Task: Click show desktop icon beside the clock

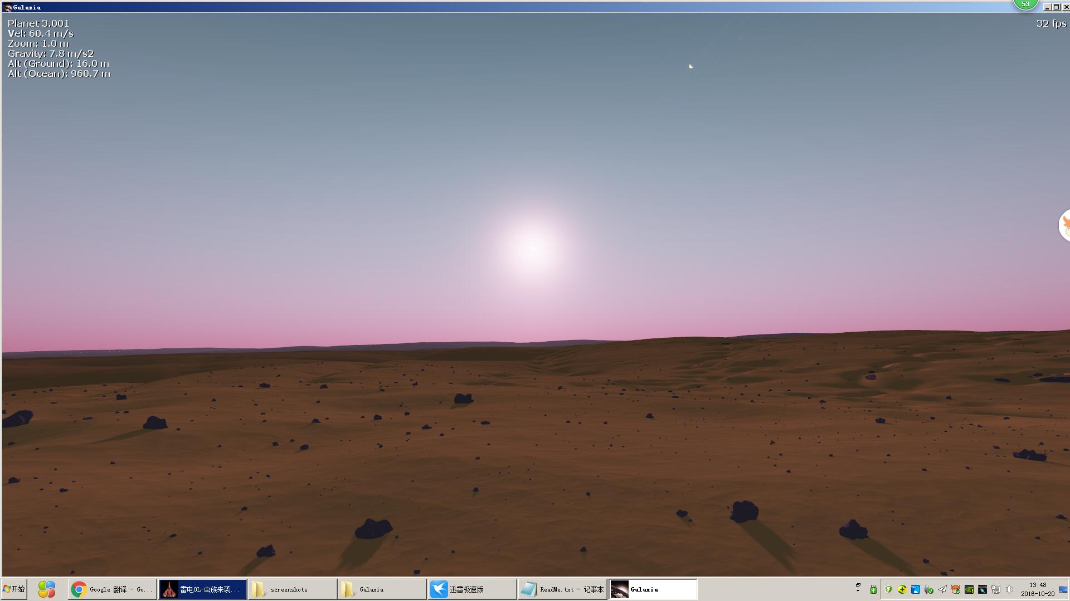Action: click(x=1063, y=589)
